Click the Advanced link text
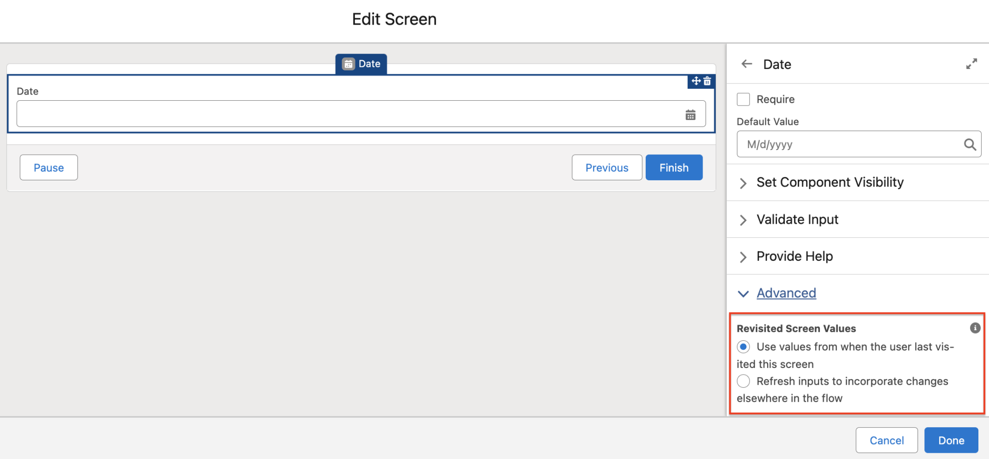The image size is (989, 459). click(x=786, y=293)
